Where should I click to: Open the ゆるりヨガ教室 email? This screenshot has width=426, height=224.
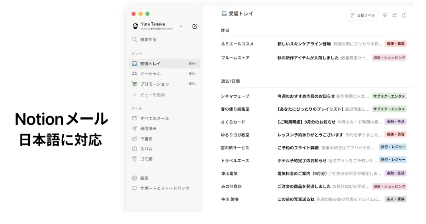(x=314, y=135)
